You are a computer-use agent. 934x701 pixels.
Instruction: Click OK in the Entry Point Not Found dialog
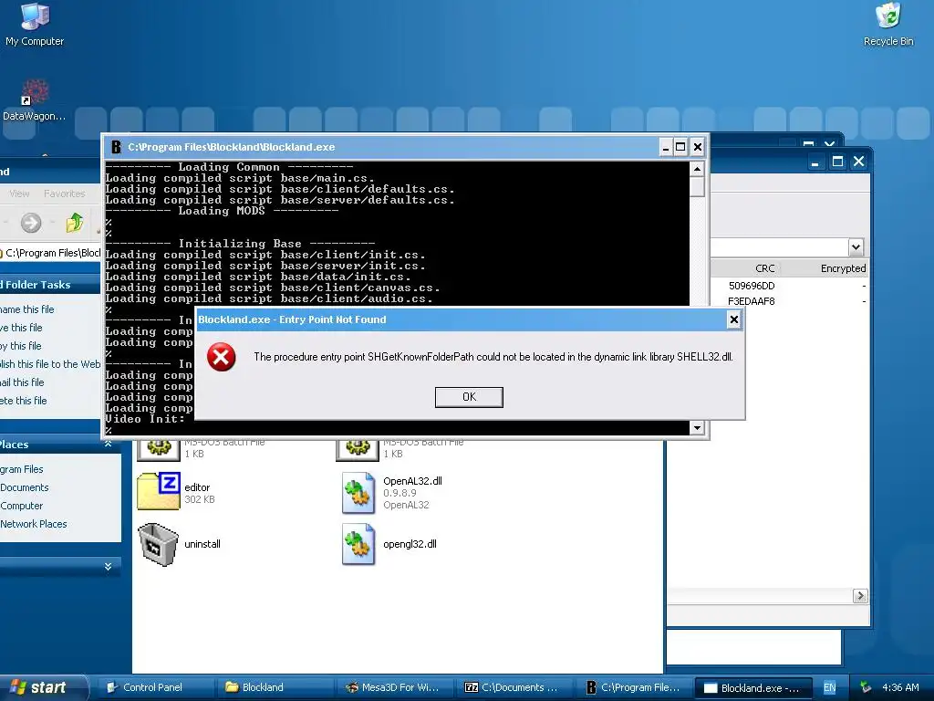pos(469,397)
